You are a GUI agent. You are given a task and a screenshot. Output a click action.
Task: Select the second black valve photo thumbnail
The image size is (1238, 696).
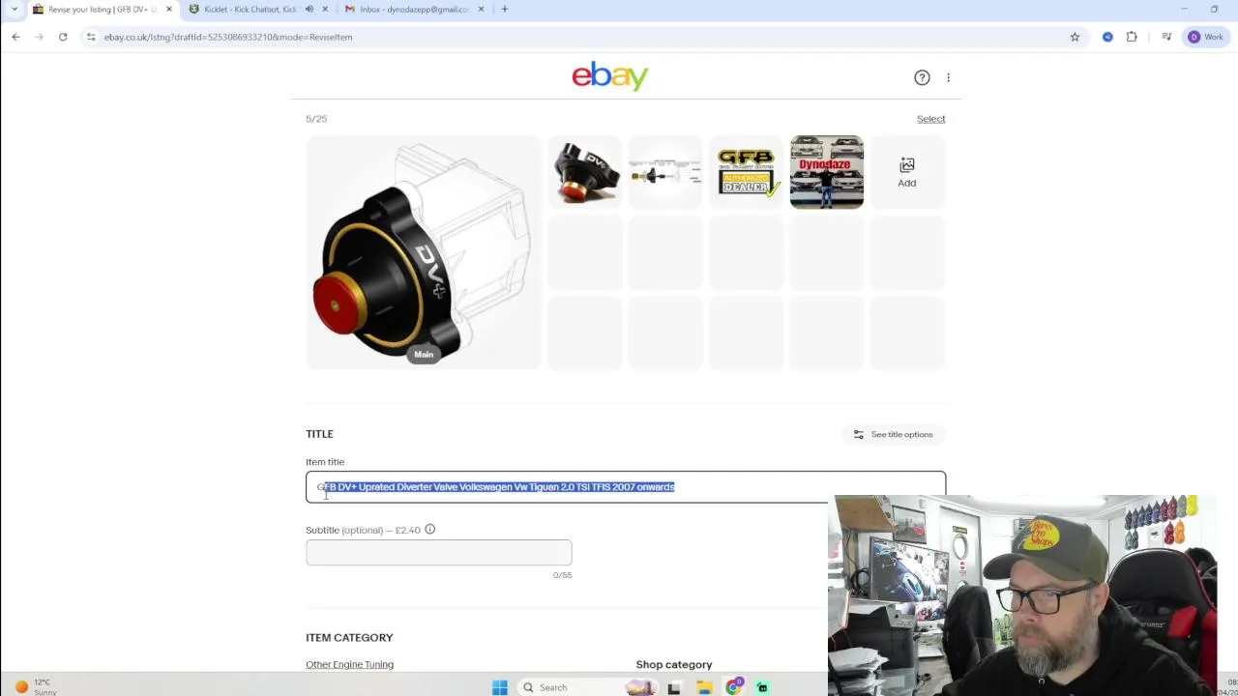point(585,172)
